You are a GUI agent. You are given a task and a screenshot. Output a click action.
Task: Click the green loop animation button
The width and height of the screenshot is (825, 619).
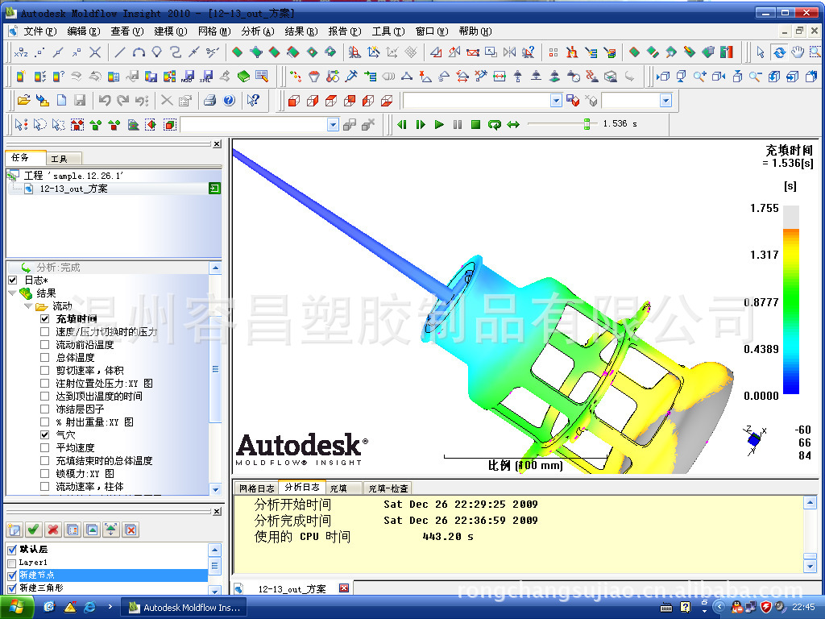[x=494, y=124]
